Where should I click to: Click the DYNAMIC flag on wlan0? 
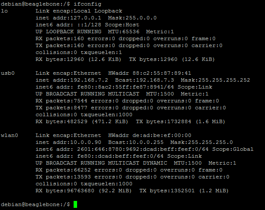pyautogui.click(x=155, y=163)
